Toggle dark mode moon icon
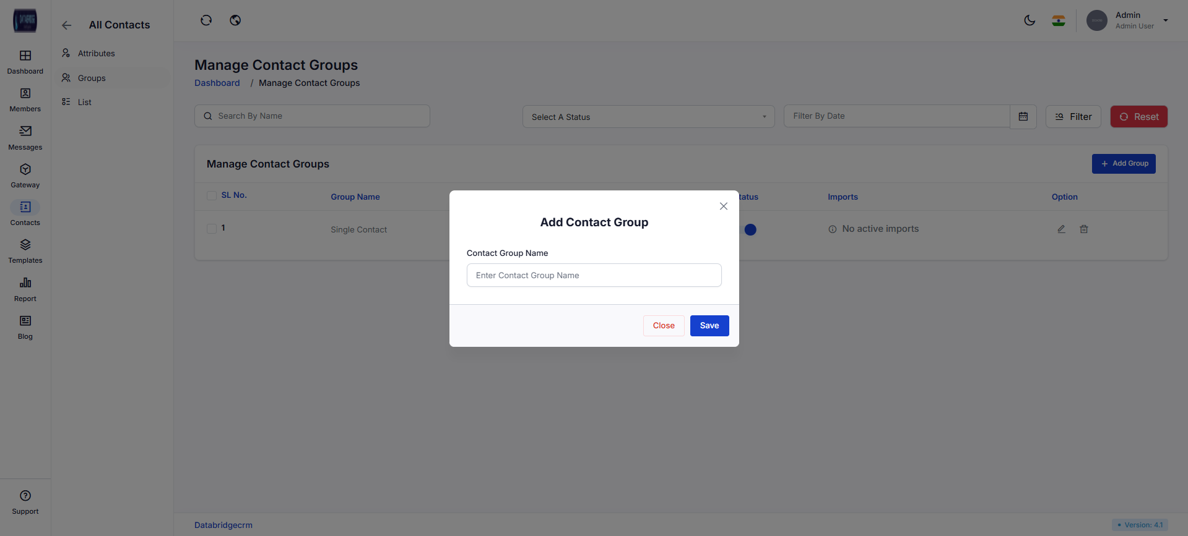 tap(1030, 20)
